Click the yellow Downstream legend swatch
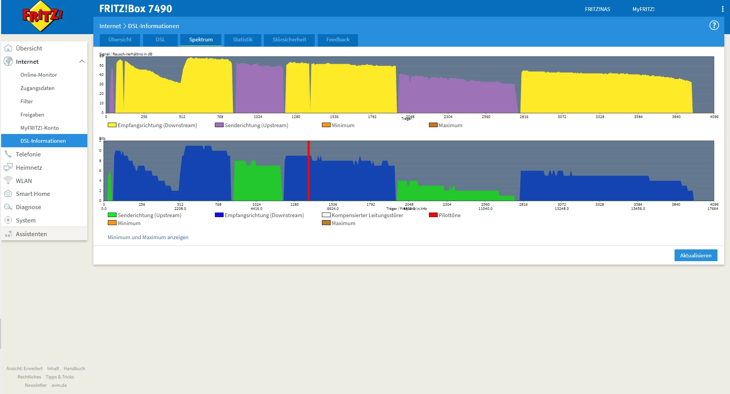Screen dimensions: 730x394 [x=112, y=125]
